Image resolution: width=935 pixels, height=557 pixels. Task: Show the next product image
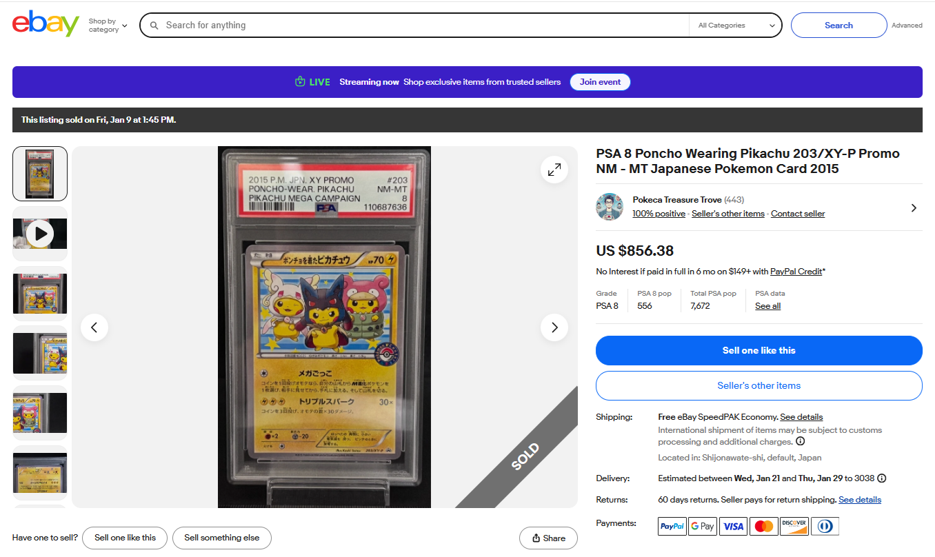[554, 327]
